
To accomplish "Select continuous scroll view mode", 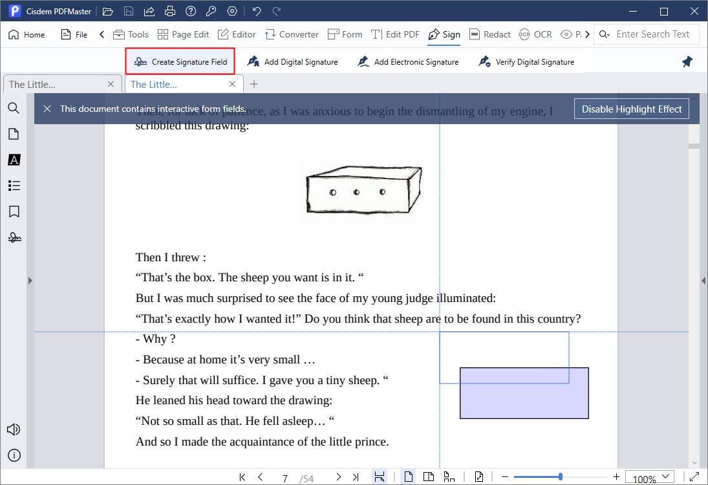I will [x=449, y=477].
